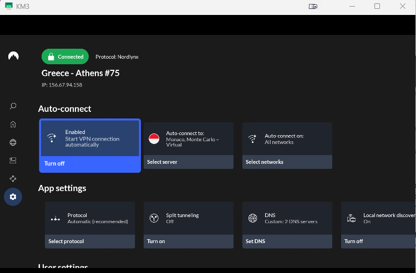Click the Split tunneling Off status text
Screen dimensions: 416x273
pos(170,222)
